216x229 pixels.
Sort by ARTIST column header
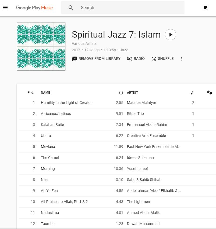pos(132,92)
